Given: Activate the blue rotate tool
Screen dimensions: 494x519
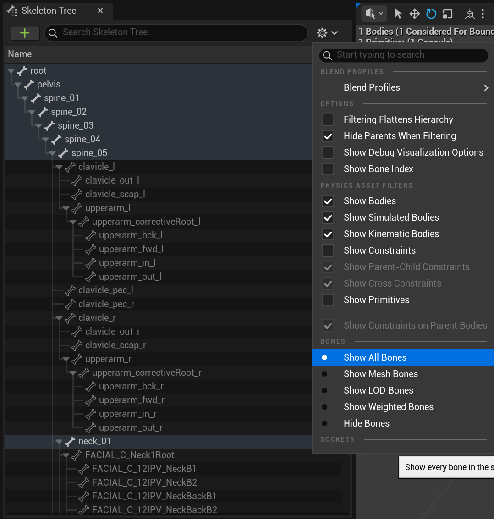Looking at the screenshot, I should coord(431,14).
